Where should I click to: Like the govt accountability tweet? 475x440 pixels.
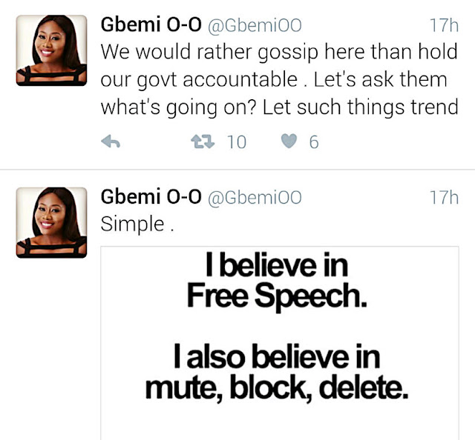(x=290, y=142)
